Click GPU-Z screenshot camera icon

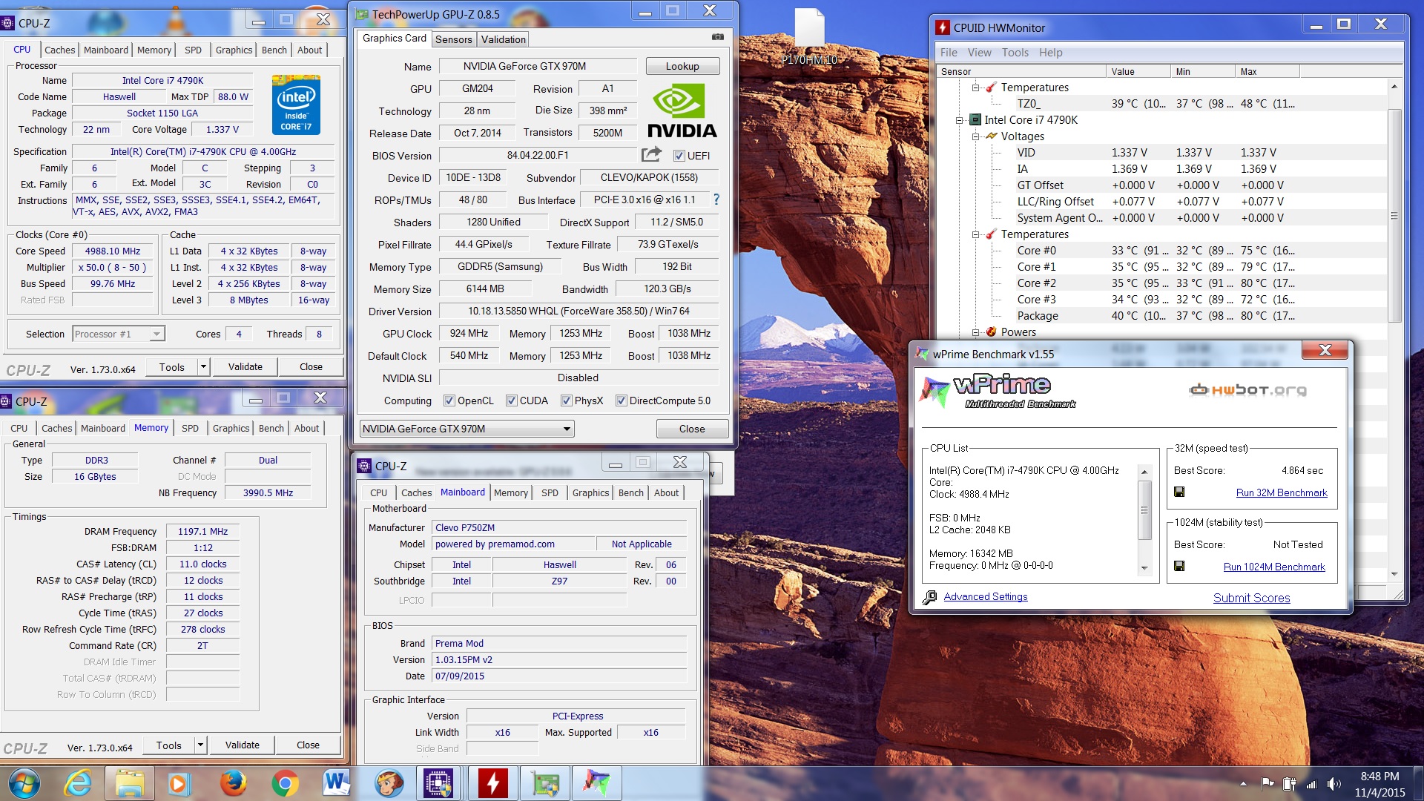[717, 37]
